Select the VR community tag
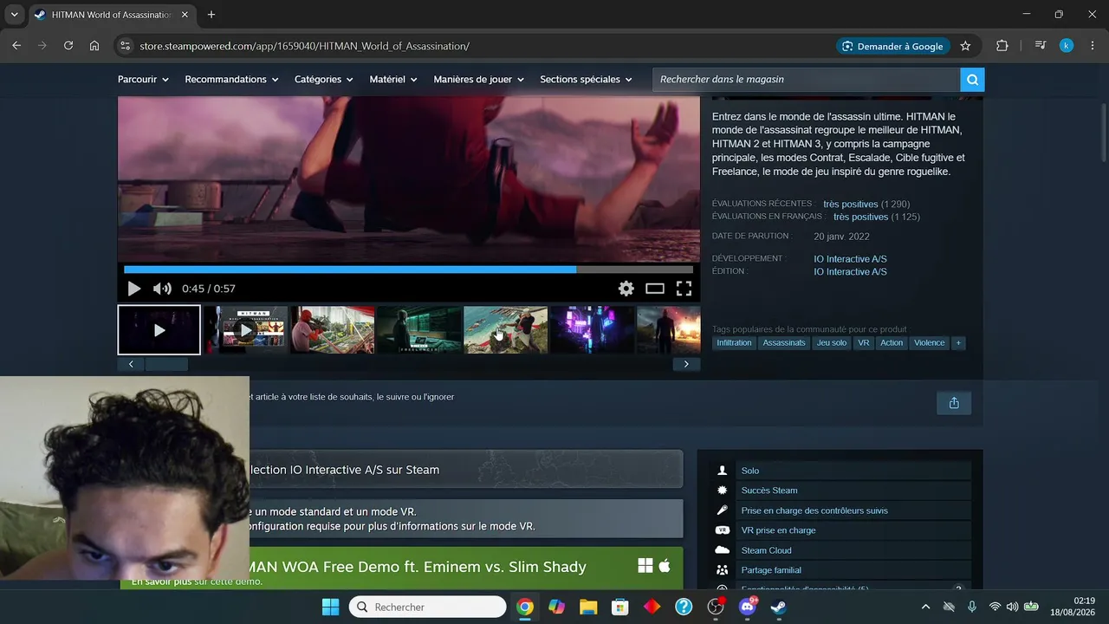The image size is (1109, 624). pos(863,343)
